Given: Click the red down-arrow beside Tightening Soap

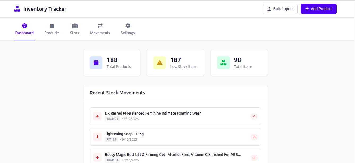Looking at the screenshot, I should 97,137.
